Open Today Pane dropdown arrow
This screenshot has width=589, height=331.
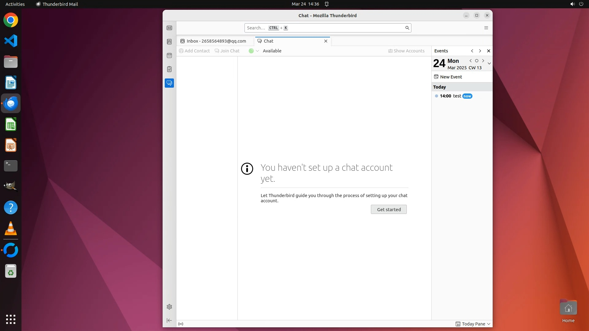tap(489, 324)
